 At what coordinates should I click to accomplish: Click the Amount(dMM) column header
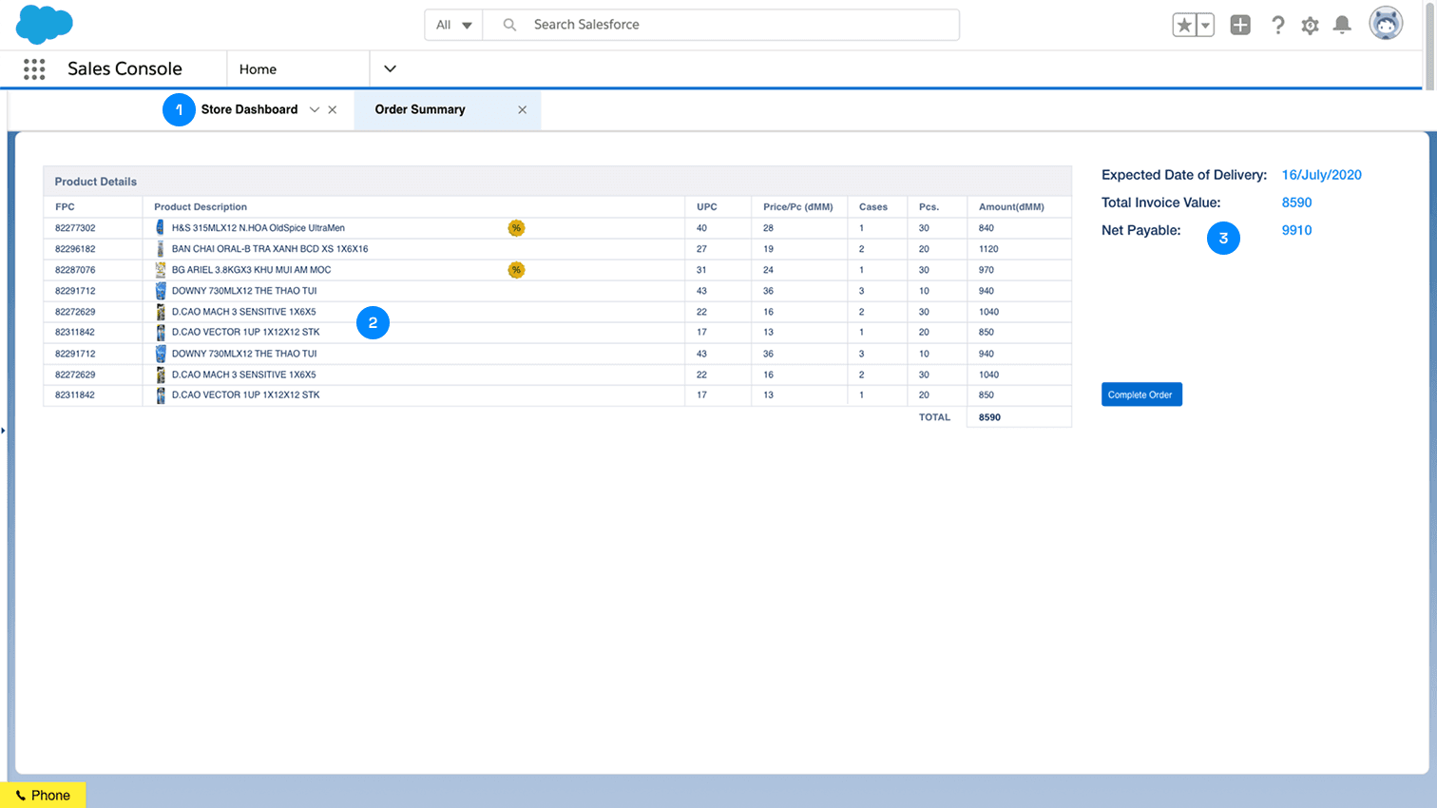click(1011, 206)
